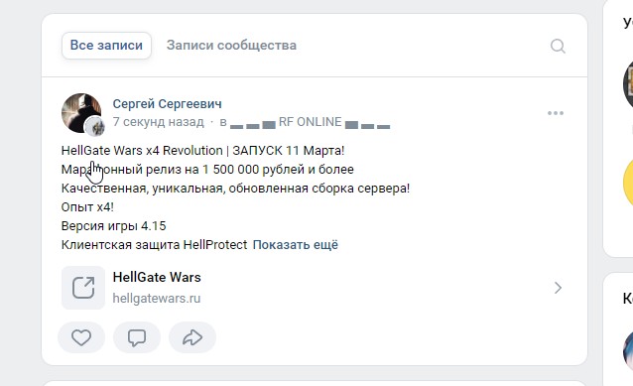Click the external link icon for HellGate Wars
This screenshot has width=633, height=386.
tap(83, 288)
